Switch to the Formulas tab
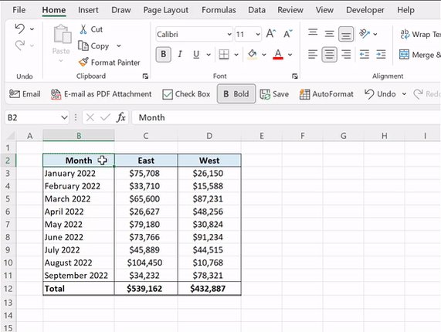The width and height of the screenshot is (441, 332). [219, 10]
